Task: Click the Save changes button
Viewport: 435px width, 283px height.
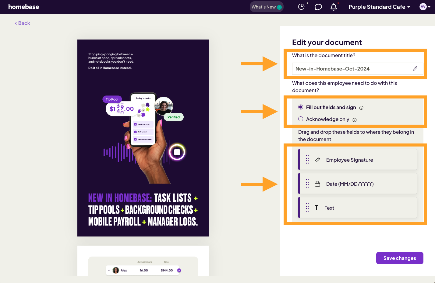Action: tap(399, 258)
